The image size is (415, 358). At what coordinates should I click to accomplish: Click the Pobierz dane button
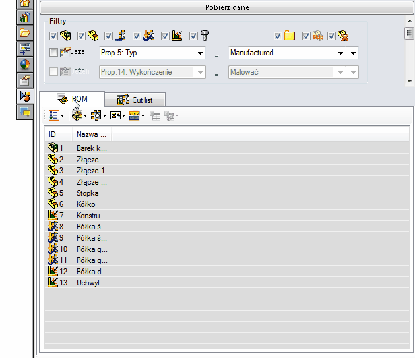coord(227,7)
